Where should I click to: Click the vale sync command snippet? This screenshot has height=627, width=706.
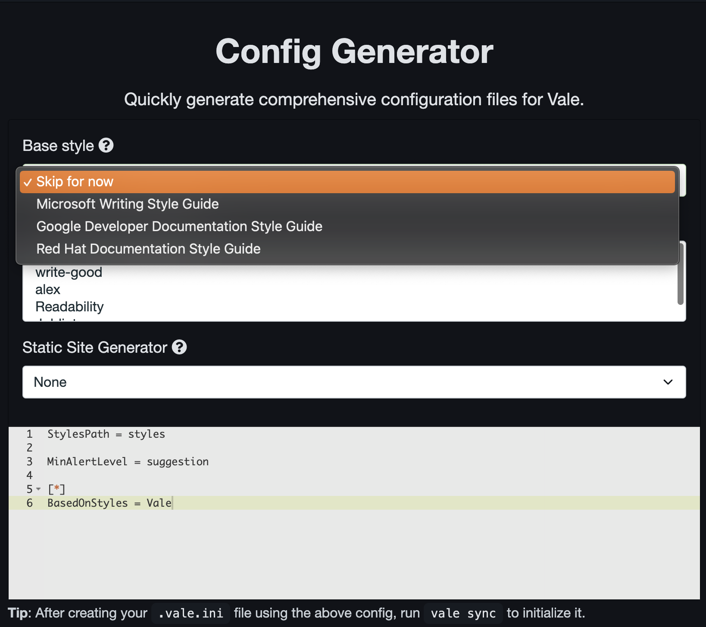[x=463, y=613]
